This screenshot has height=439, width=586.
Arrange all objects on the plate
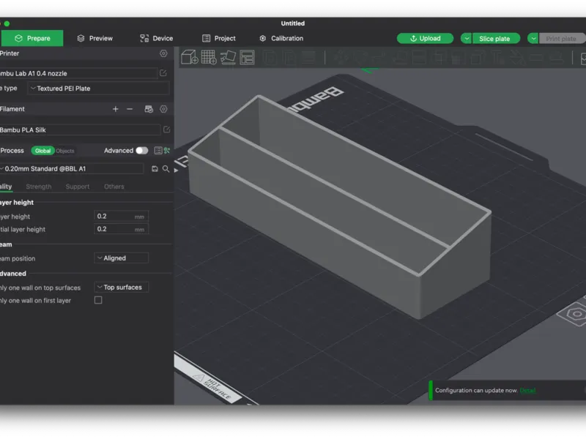pyautogui.click(x=247, y=57)
